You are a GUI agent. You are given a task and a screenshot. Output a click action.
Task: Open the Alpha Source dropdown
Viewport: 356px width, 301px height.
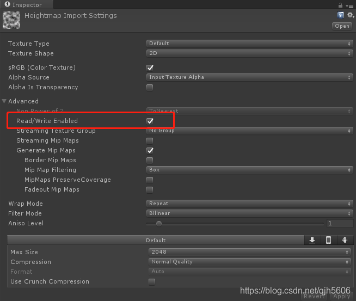pos(250,77)
